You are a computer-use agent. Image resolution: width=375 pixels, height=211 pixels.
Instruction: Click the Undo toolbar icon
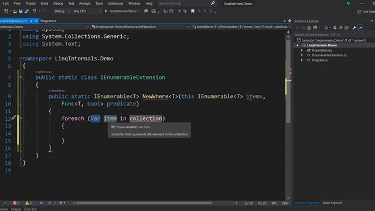pos(35,11)
